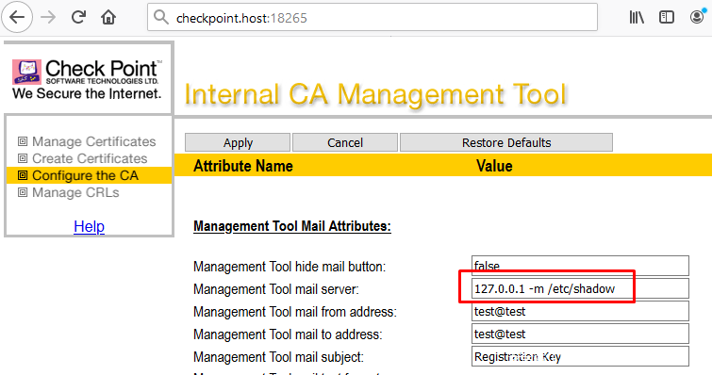Screen dimensions: 712x375
Task: Reload the page with the refresh icon
Action: tap(78, 17)
